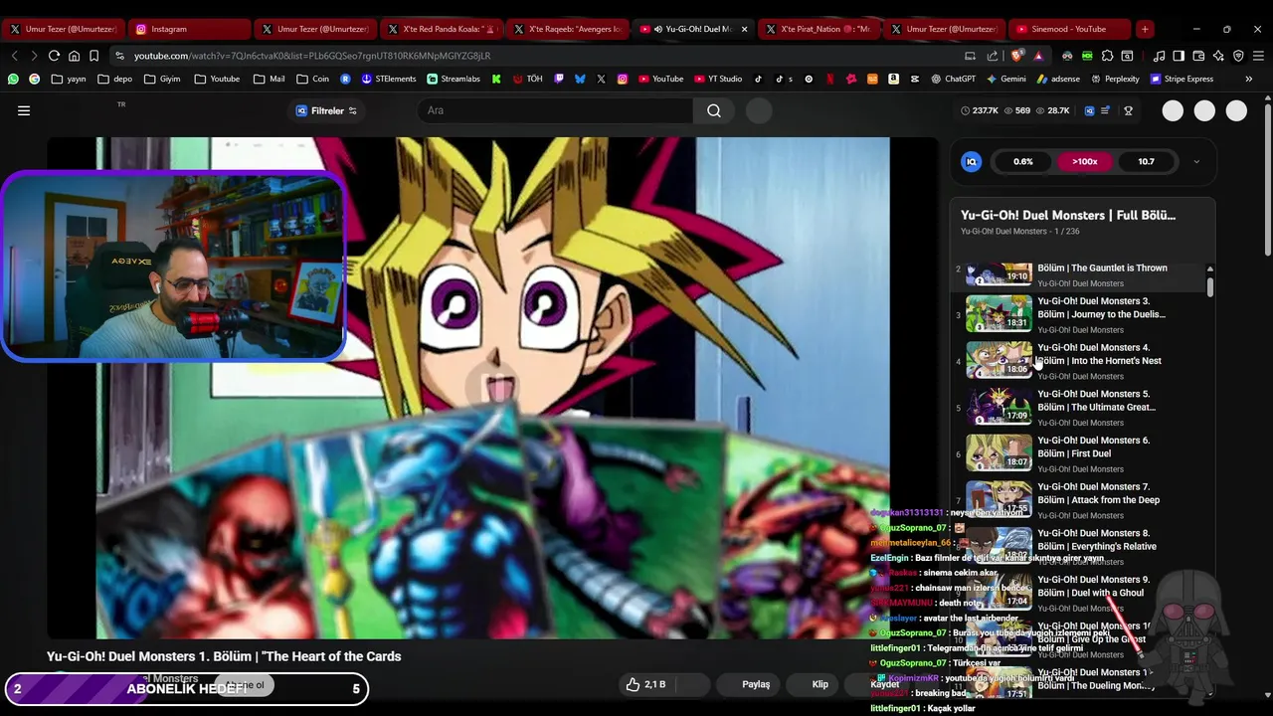Click the browser sidebar panel icon
The image size is (1273, 716).
click(x=1179, y=56)
